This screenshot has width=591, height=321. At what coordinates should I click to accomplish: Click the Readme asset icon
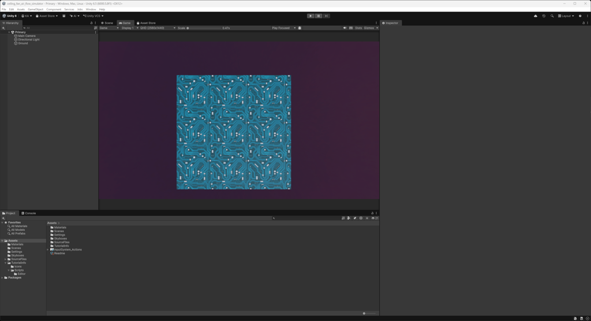pyautogui.click(x=52, y=253)
